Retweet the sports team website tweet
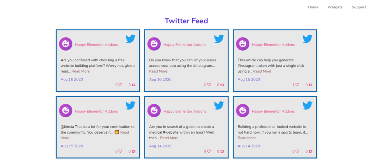Viewport: 370px width, 165px height. tap(310, 151)
